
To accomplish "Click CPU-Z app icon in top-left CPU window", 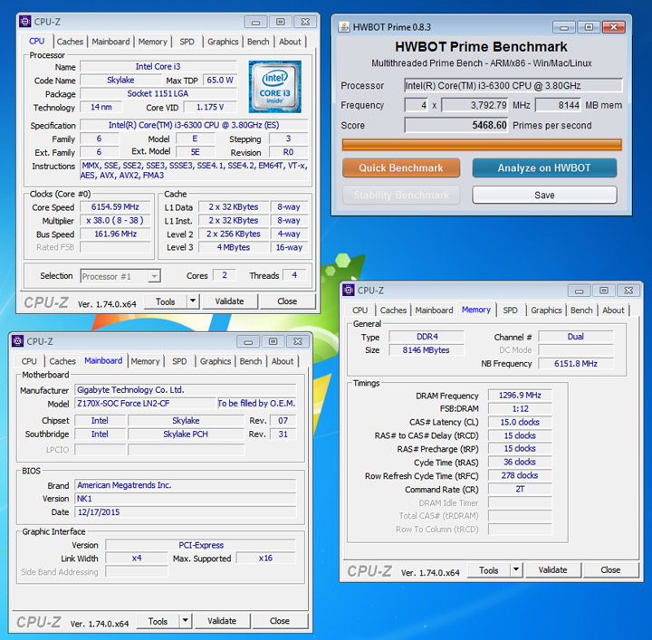I will (25, 22).
